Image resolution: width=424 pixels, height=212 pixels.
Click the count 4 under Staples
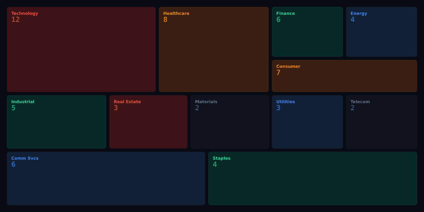(x=214, y=165)
